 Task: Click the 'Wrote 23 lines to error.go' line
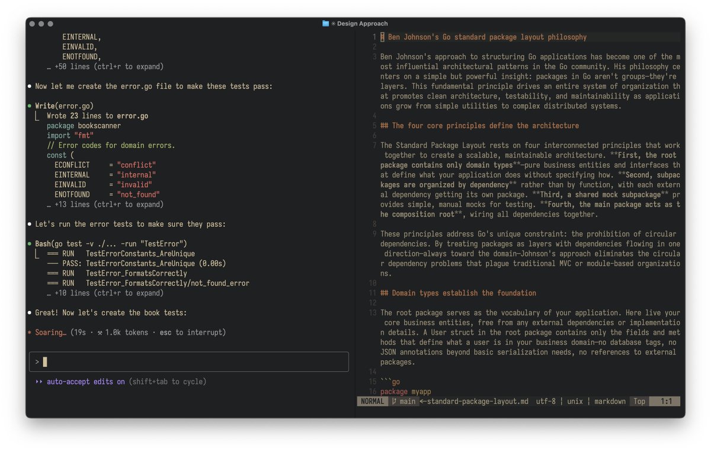point(98,116)
